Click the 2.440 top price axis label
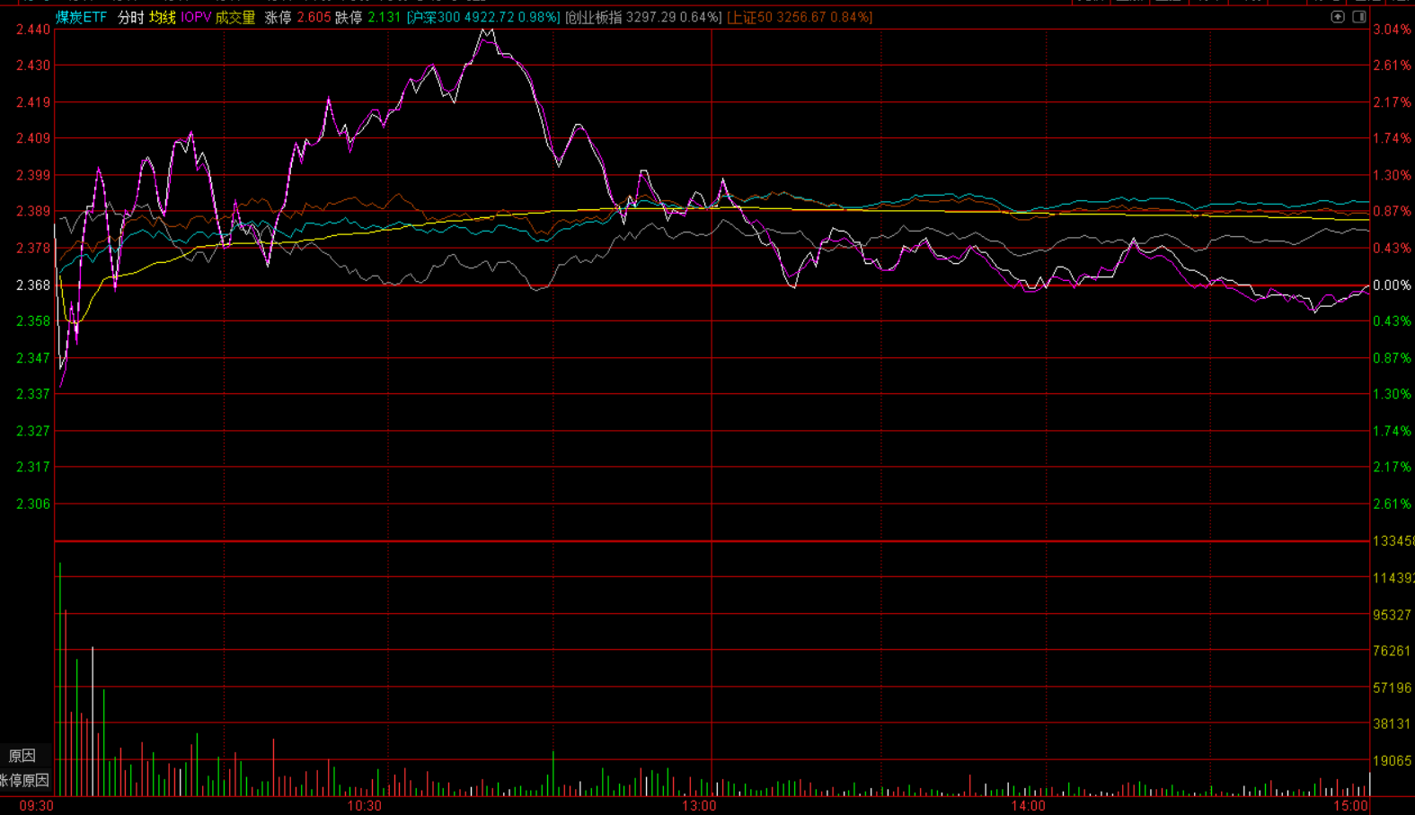This screenshot has width=1415, height=815. pyautogui.click(x=33, y=30)
